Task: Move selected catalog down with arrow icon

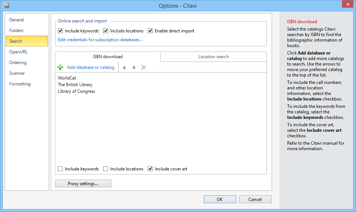Action: tap(134, 68)
